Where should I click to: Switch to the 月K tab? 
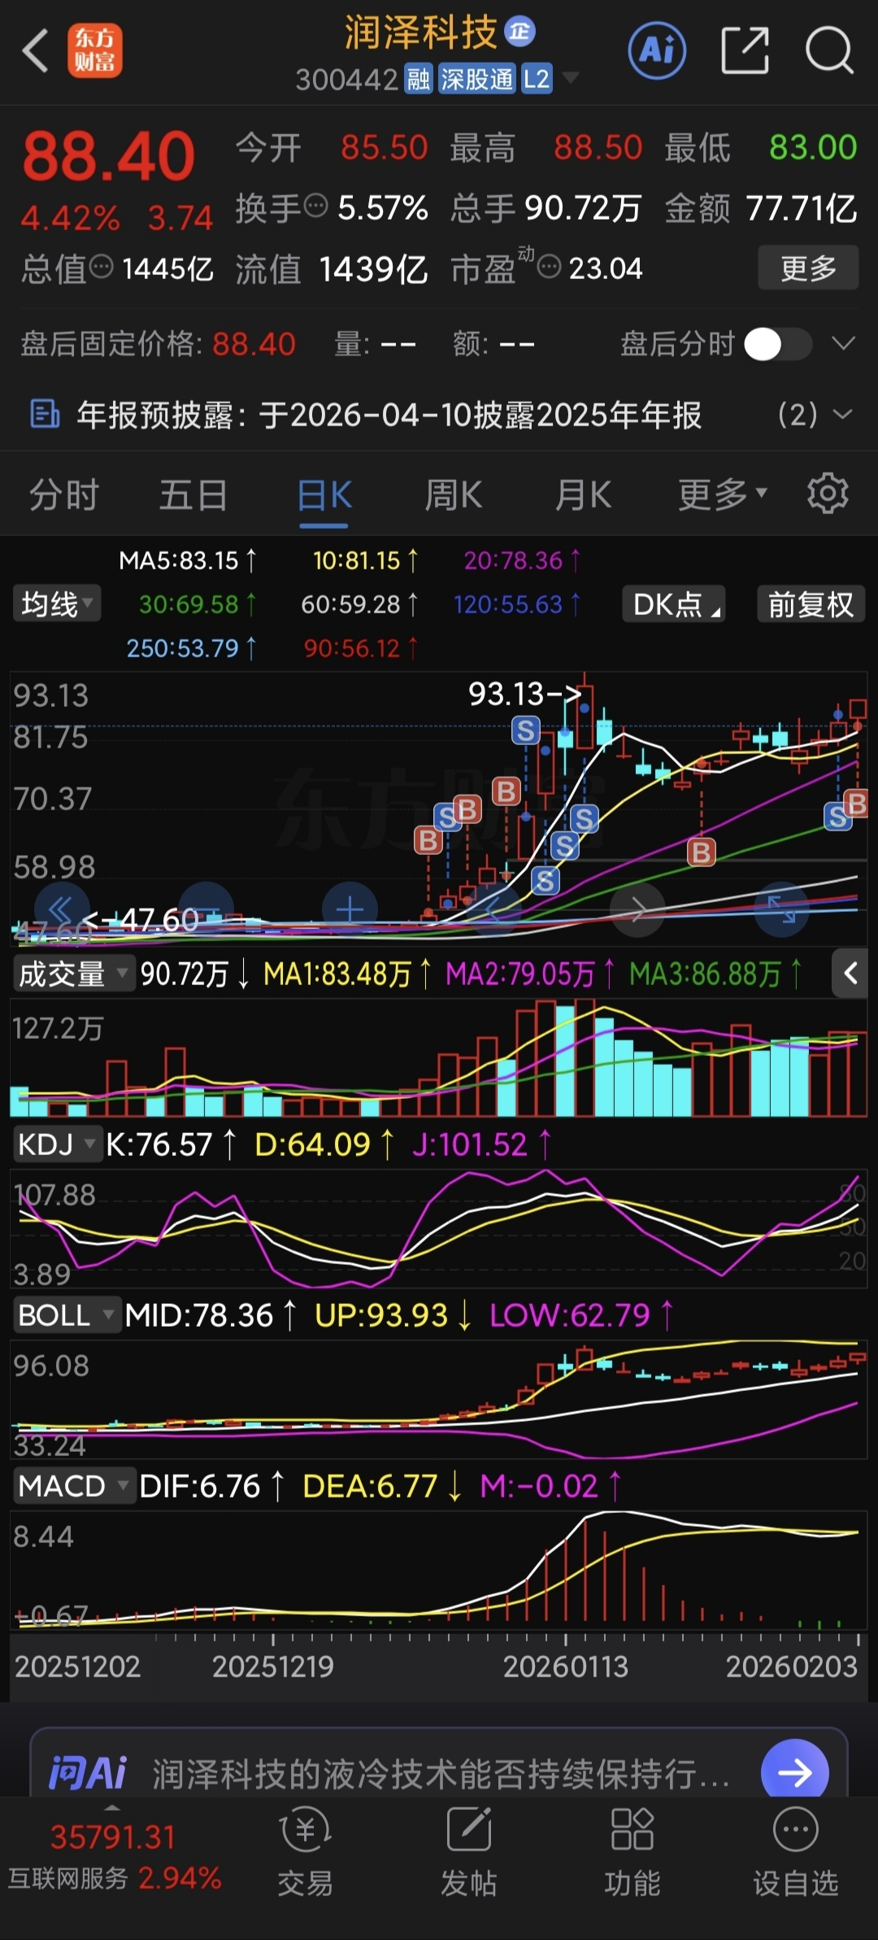click(583, 495)
